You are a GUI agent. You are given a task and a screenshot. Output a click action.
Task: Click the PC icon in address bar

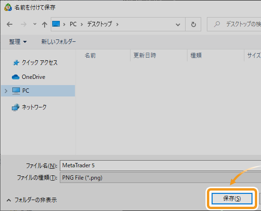[56, 24]
